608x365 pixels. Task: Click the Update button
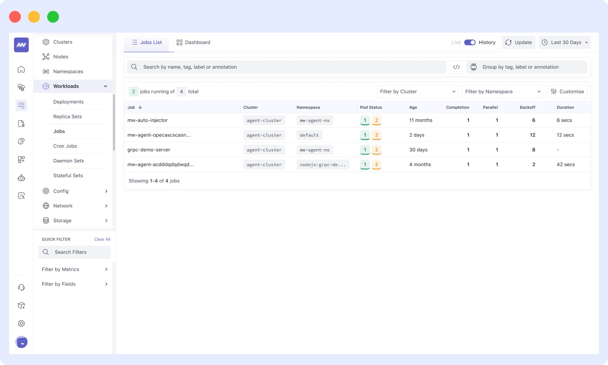[518, 43]
